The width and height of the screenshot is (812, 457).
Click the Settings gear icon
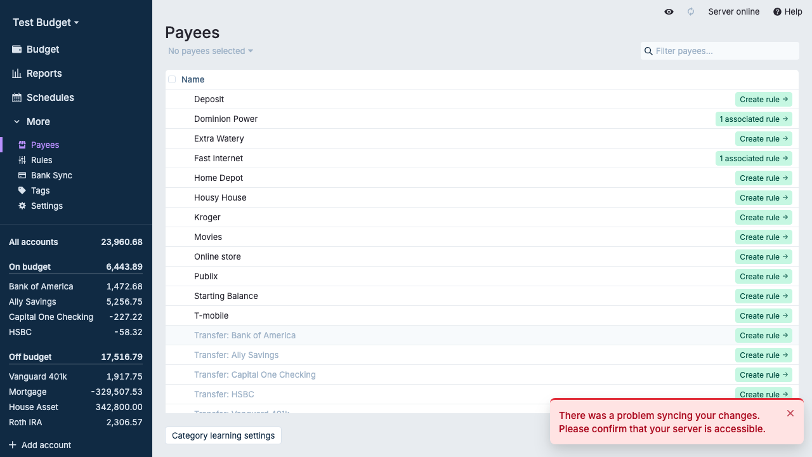pos(22,206)
